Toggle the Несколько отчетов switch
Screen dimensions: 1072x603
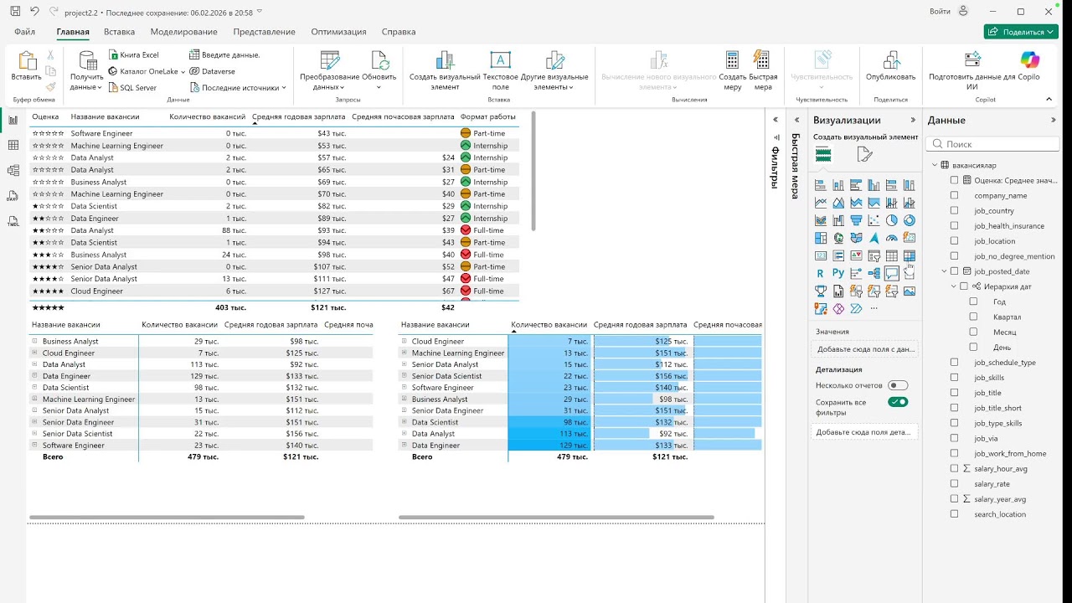(x=898, y=385)
